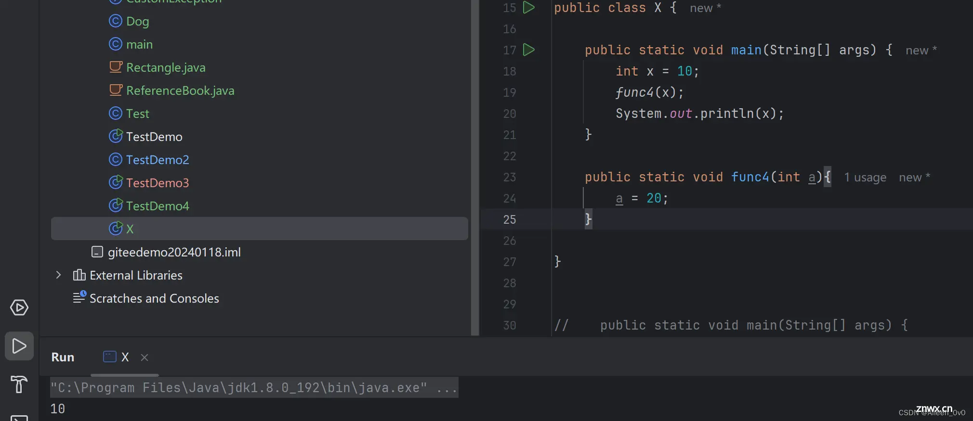Click the console icon on X run tab
Screen dimensions: 973x421
(110, 357)
